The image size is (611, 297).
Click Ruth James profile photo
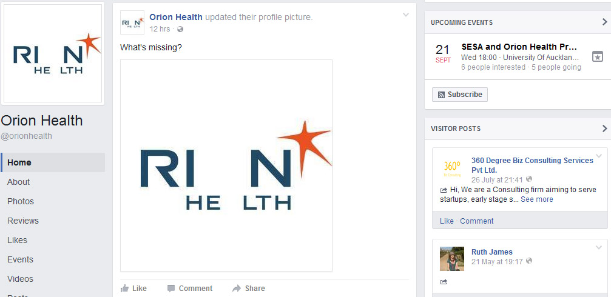(x=452, y=258)
